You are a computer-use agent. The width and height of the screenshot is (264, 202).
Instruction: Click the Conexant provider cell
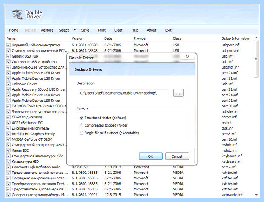point(141,167)
